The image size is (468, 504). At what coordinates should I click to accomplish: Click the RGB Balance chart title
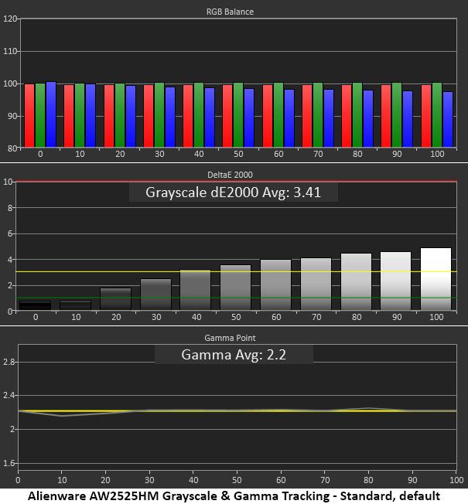click(230, 12)
